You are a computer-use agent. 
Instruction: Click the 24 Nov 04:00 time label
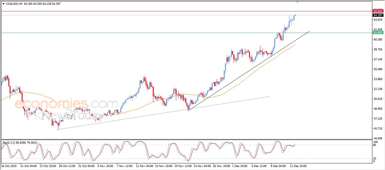pyautogui.click(x=202, y=166)
